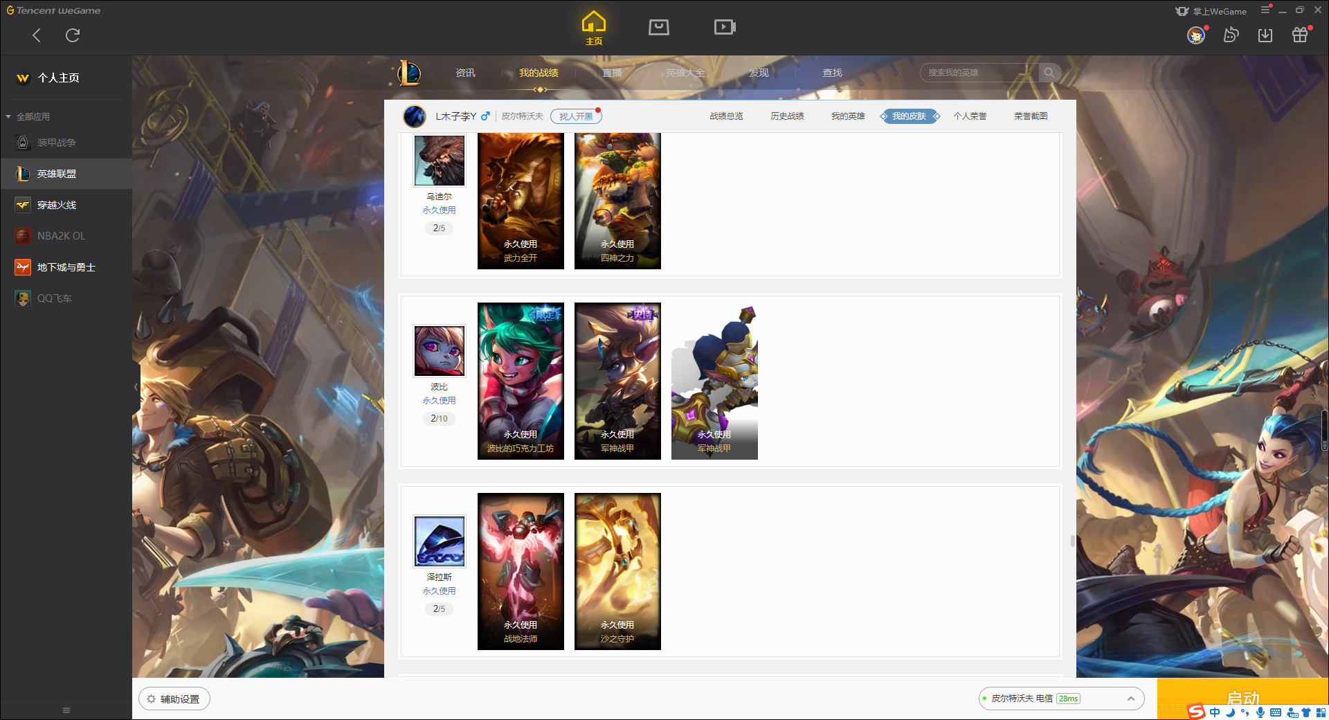The height and width of the screenshot is (720, 1329).
Task: Click the Sogou input method S icon
Action: [x=1195, y=712]
